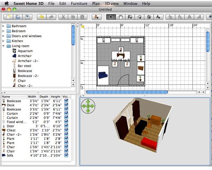Click the blue sofa in the plan
The width and height of the screenshot is (212, 170).
tap(103, 75)
